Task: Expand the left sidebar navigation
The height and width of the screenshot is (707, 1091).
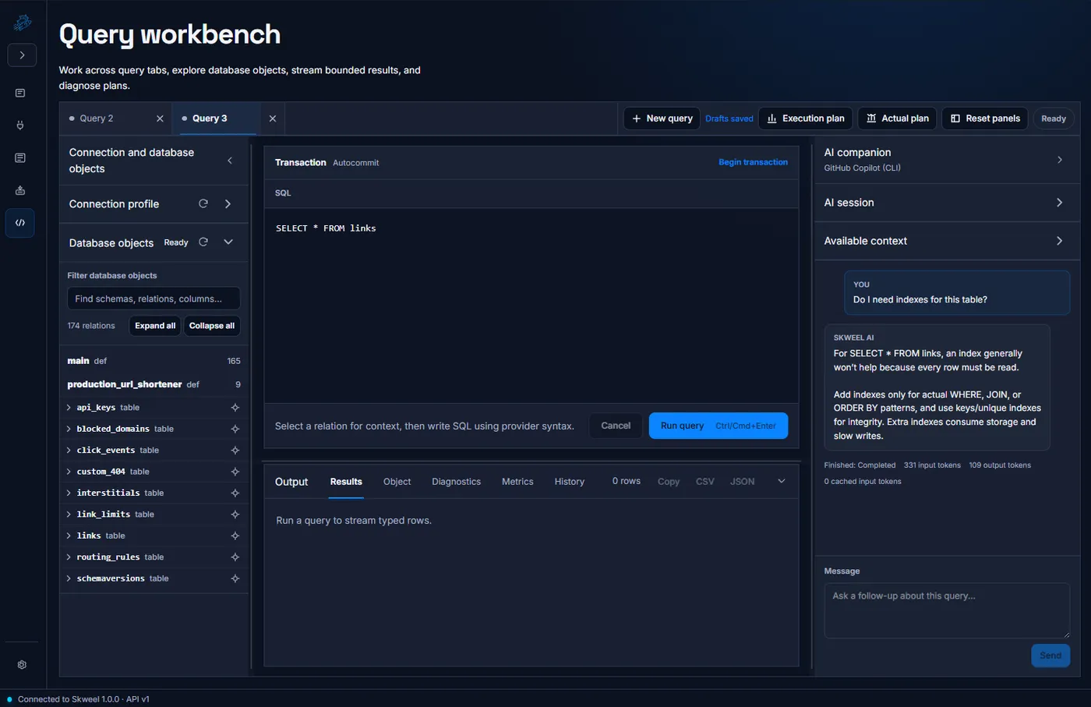Action: (22, 55)
